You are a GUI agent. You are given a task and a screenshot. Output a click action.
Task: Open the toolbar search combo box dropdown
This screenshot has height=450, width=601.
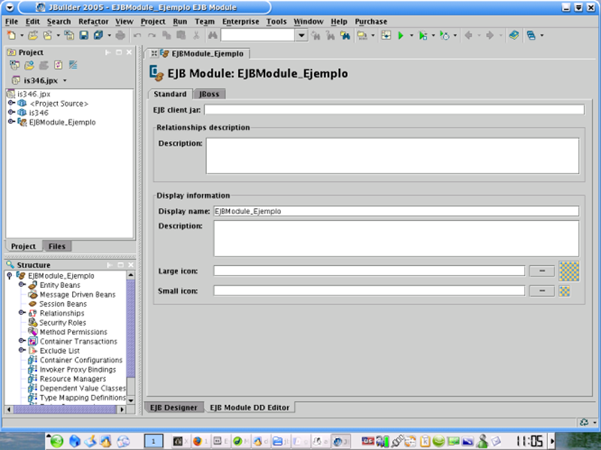(301, 35)
